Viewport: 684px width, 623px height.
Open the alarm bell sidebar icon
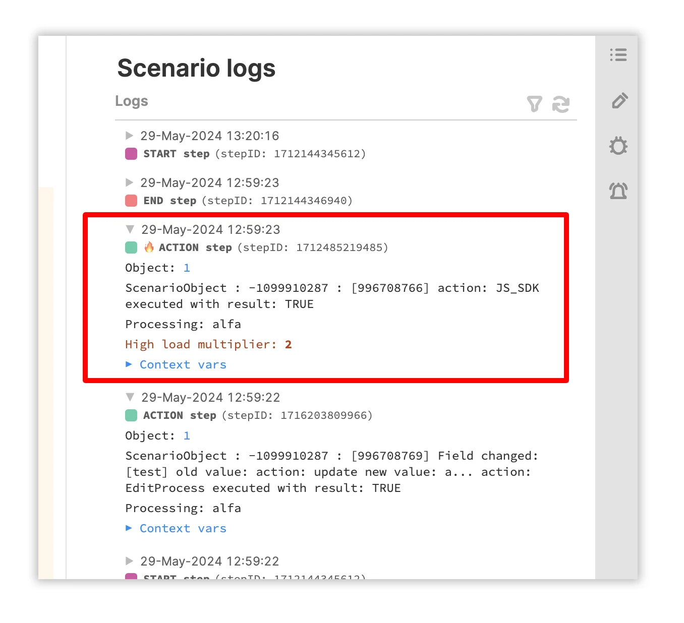618,191
